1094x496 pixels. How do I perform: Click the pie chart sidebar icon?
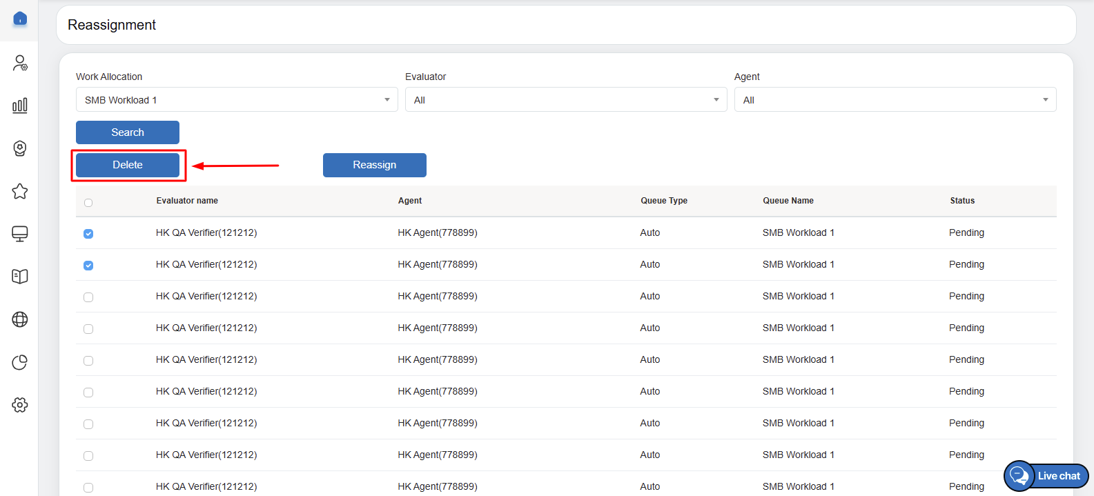(20, 362)
